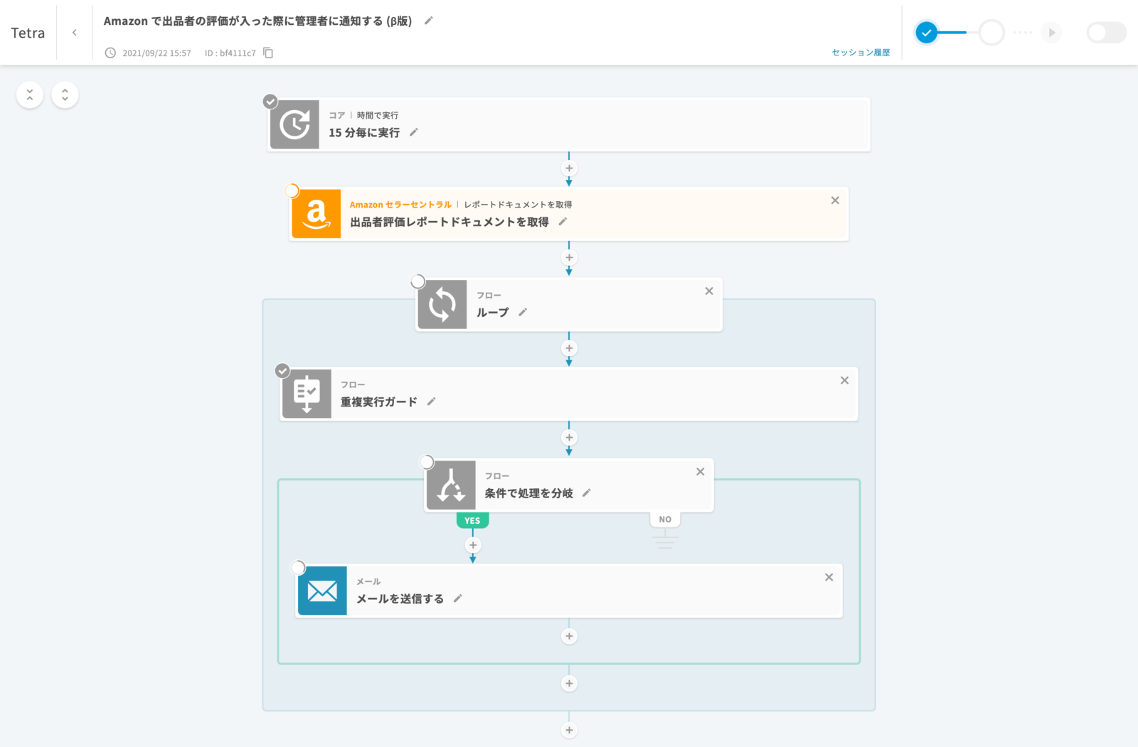Edit the 15 分毎に実行 step name

pyautogui.click(x=414, y=132)
